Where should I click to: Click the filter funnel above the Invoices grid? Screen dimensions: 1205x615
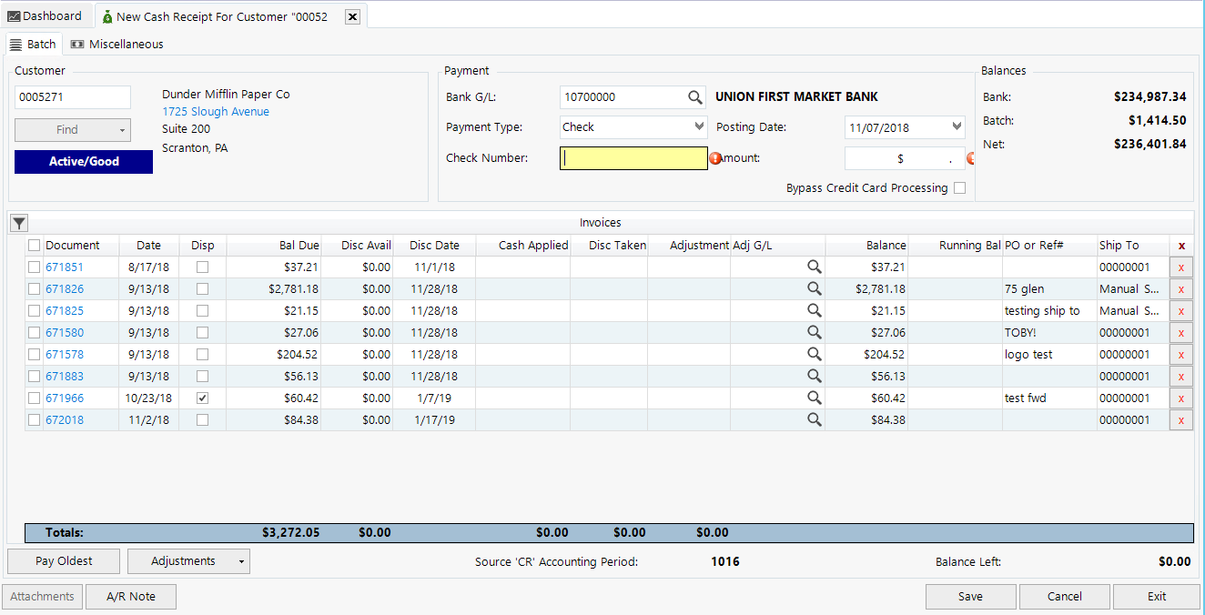tap(19, 222)
